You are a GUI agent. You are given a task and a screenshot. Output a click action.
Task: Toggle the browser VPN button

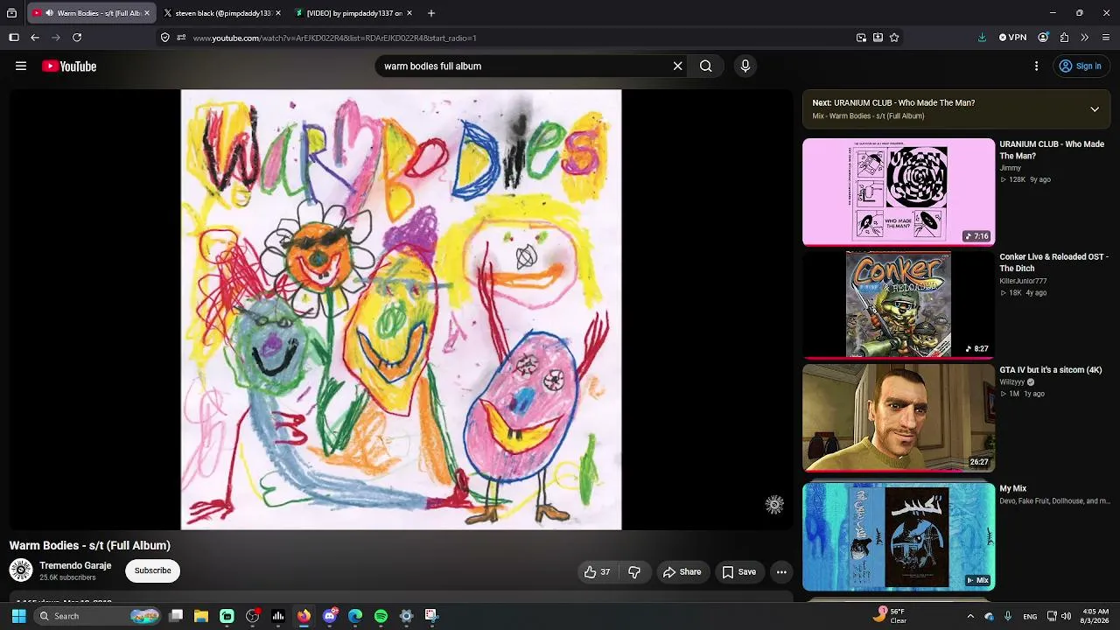coord(1012,38)
